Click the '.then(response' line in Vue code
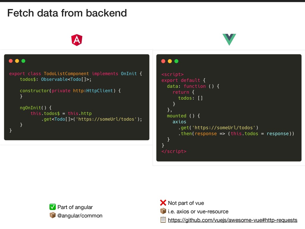 click(x=236, y=134)
